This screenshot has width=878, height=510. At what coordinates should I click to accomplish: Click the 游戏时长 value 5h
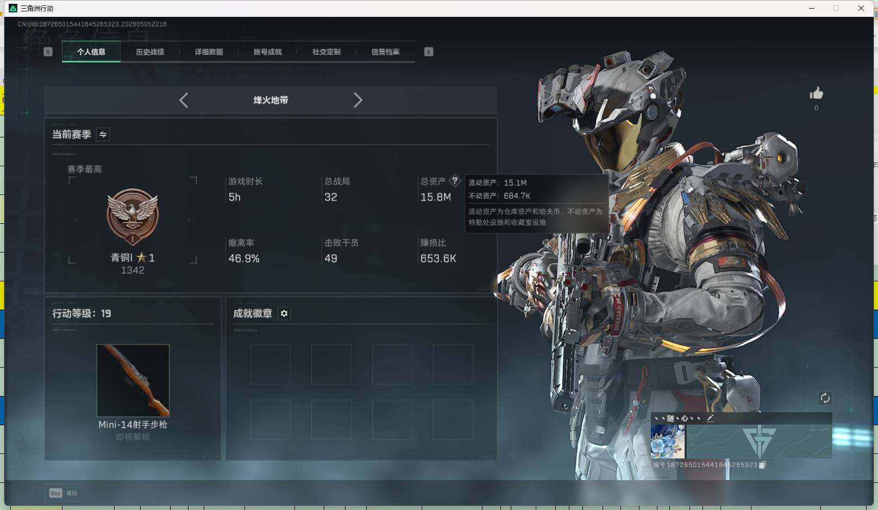click(x=234, y=197)
